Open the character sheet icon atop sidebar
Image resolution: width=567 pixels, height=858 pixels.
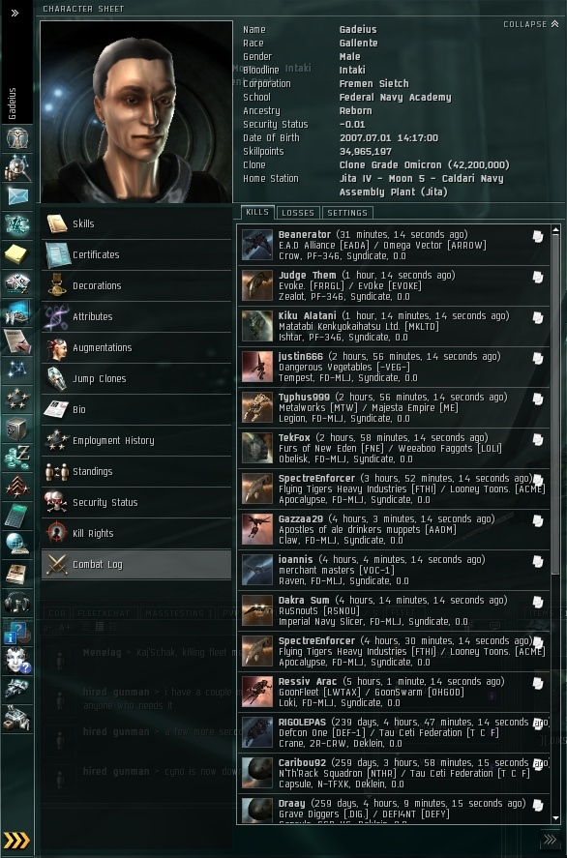tap(17, 137)
